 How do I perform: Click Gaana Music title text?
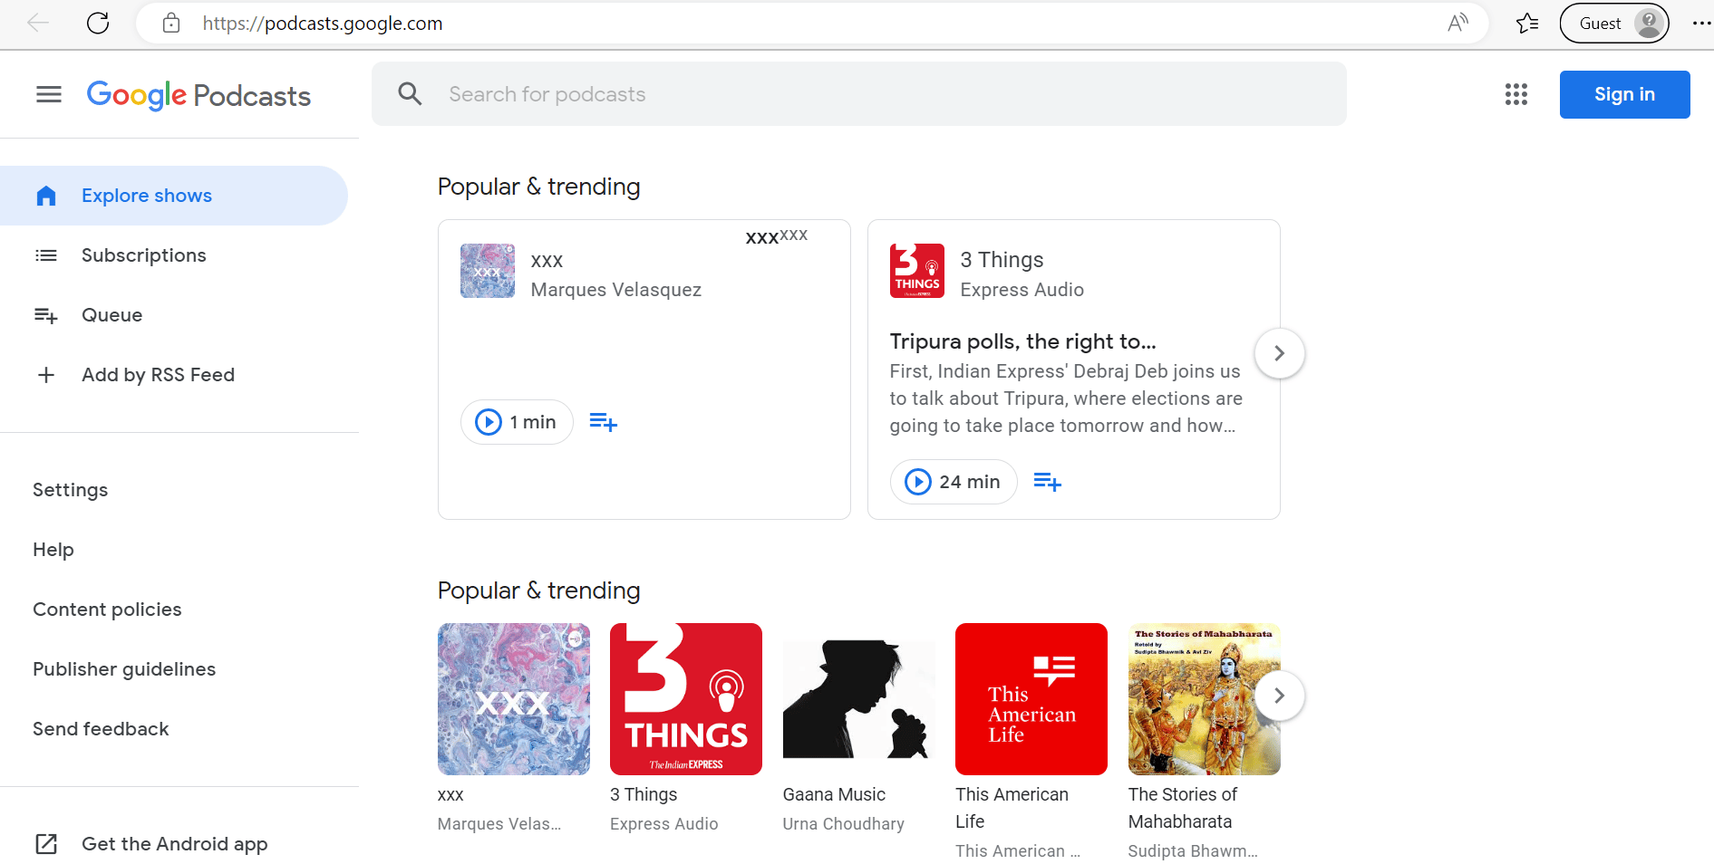pos(834,794)
